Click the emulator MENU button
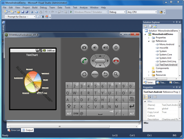 95,74
